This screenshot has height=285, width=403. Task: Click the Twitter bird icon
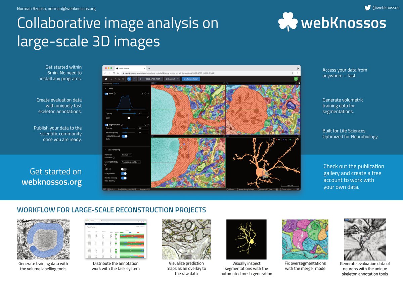368,7
